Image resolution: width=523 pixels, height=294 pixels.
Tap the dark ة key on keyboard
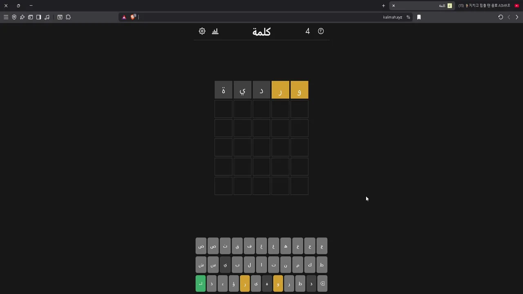(267, 283)
